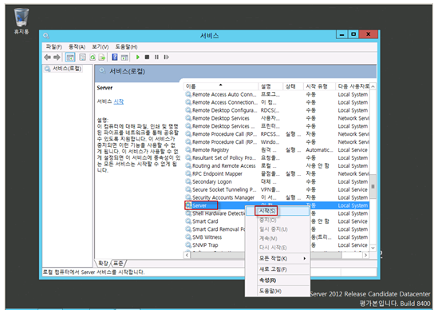Start service with the green play icon

(138, 57)
